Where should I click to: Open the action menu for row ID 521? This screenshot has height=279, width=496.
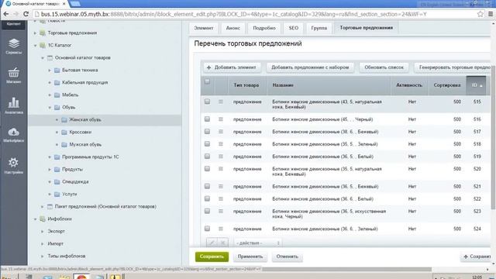[221, 186]
